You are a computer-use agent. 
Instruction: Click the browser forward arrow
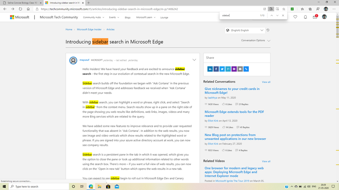click(13, 9)
